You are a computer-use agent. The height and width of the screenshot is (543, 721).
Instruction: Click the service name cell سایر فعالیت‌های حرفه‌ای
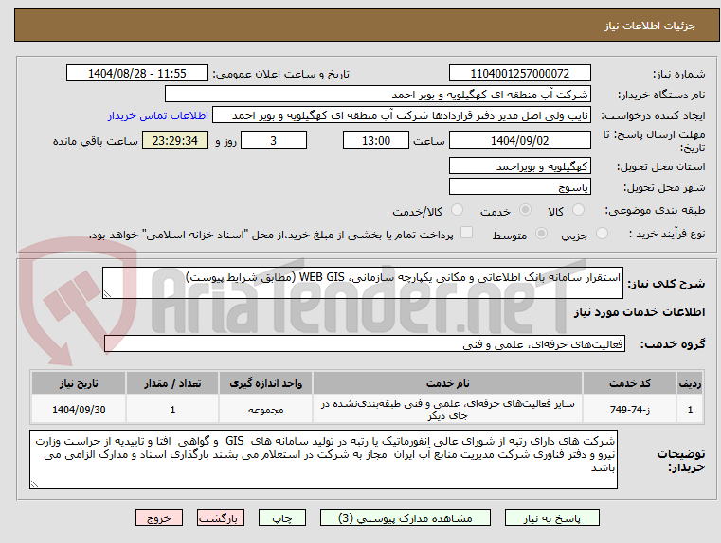(447, 409)
